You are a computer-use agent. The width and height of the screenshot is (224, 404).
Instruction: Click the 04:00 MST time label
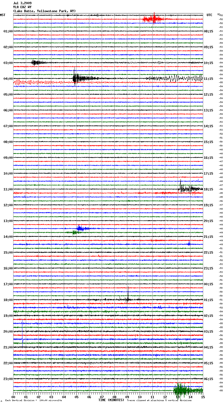(x=8, y=79)
